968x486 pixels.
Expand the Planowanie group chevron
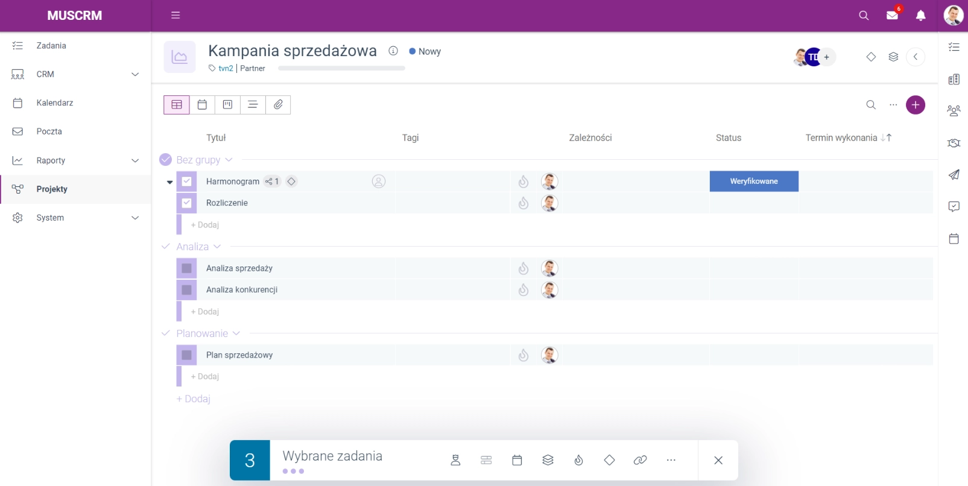[x=236, y=333]
